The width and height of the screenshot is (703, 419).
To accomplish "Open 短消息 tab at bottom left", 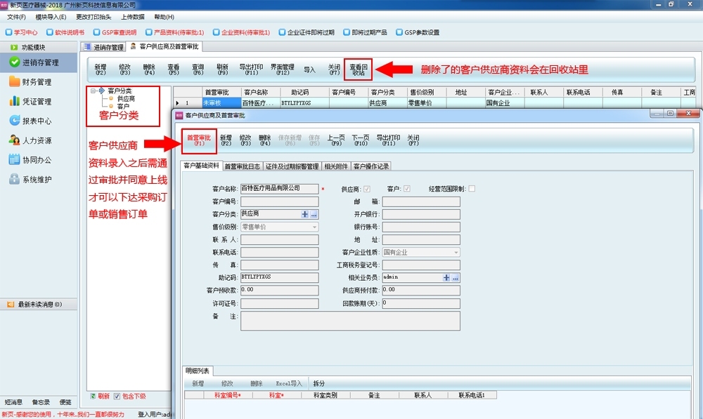I will coord(13,402).
